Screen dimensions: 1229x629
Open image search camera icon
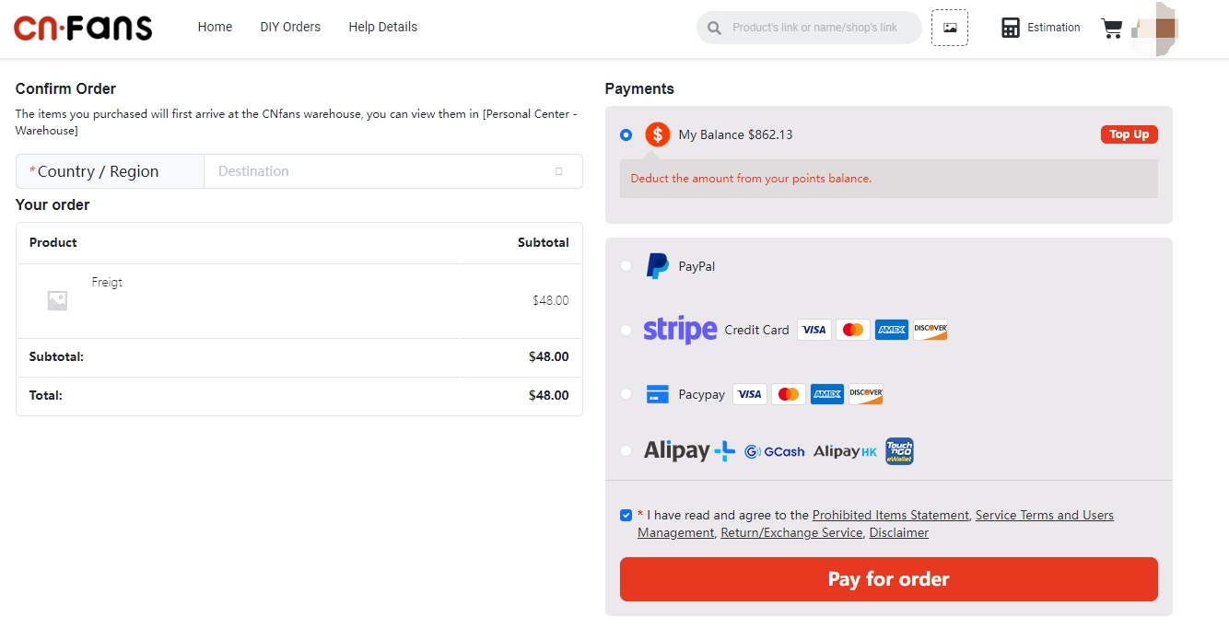[950, 28]
